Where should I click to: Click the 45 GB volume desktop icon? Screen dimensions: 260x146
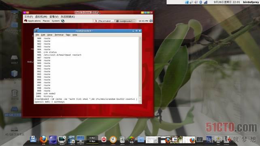pyautogui.click(x=15, y=131)
